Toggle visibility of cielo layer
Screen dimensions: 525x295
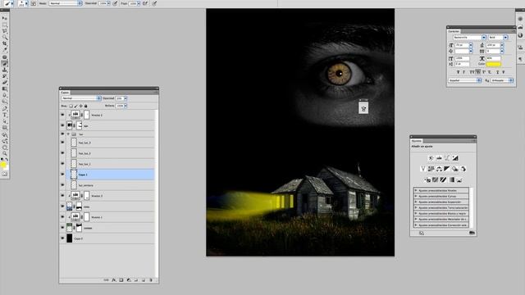coord(62,206)
